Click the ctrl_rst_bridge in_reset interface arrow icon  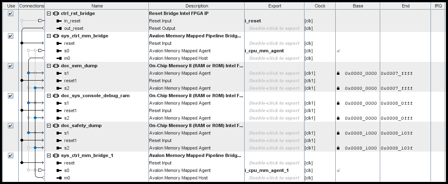click(59, 21)
